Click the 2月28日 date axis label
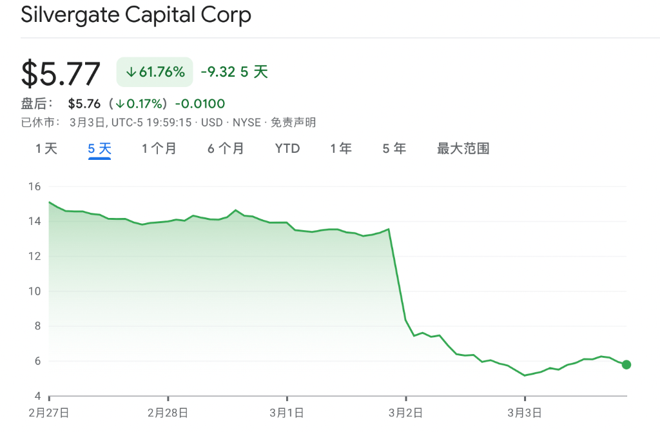Image resolution: width=660 pixels, height=432 pixels. (x=168, y=412)
